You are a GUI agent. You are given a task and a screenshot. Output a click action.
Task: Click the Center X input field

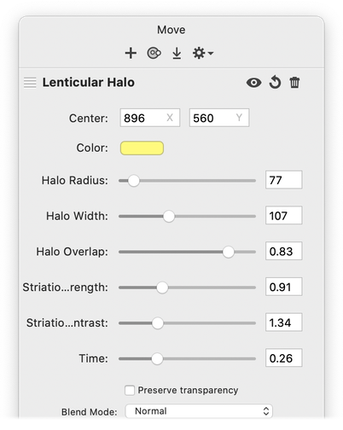(150, 118)
